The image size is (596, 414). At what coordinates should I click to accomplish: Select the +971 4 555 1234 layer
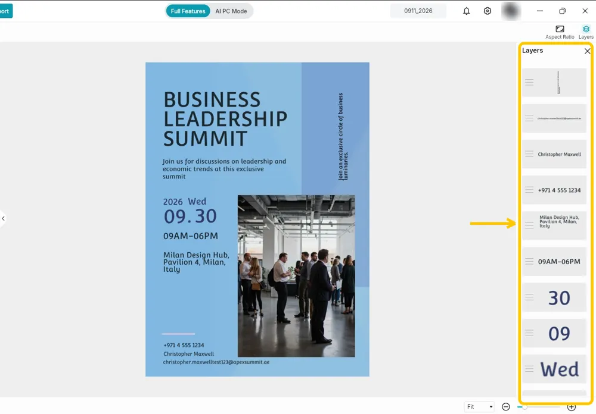click(554, 190)
